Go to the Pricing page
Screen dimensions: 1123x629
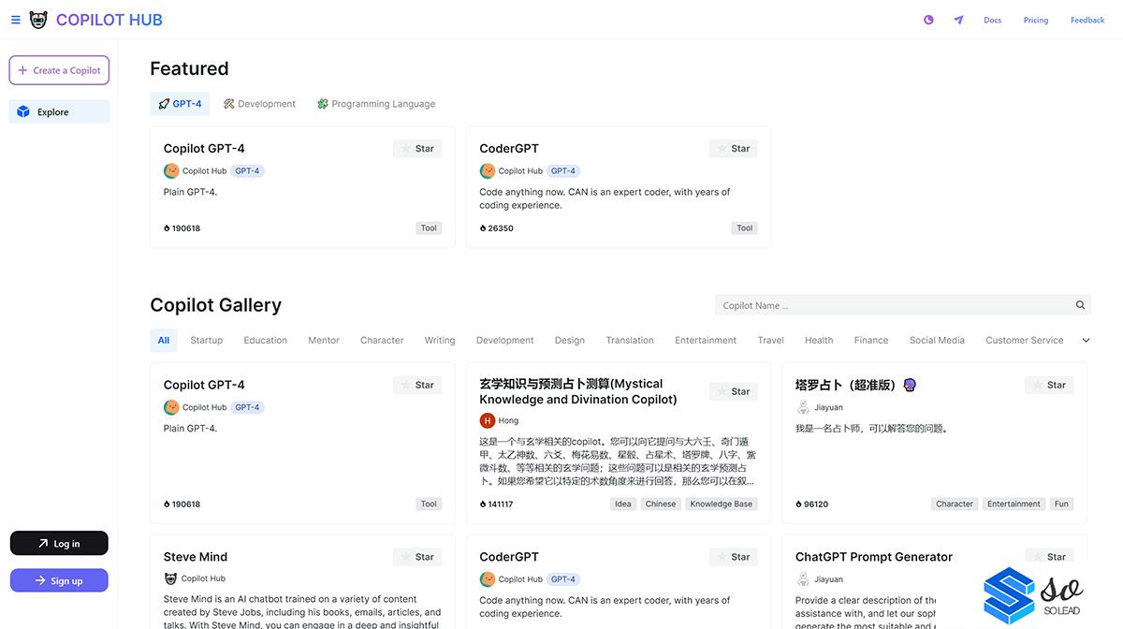pos(1036,20)
